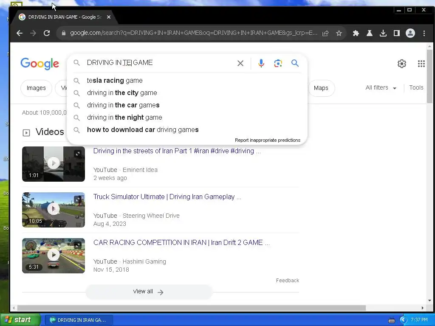The image size is (435, 326).
Task: Click the padlock site info icon
Action: pos(64,33)
